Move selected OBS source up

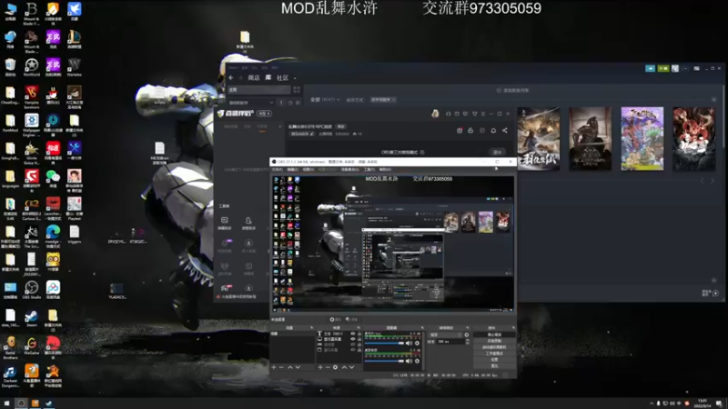coord(344,367)
